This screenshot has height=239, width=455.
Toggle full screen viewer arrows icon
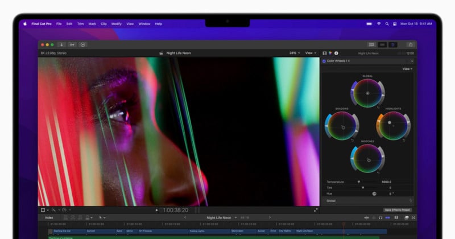pyautogui.click(x=316, y=210)
